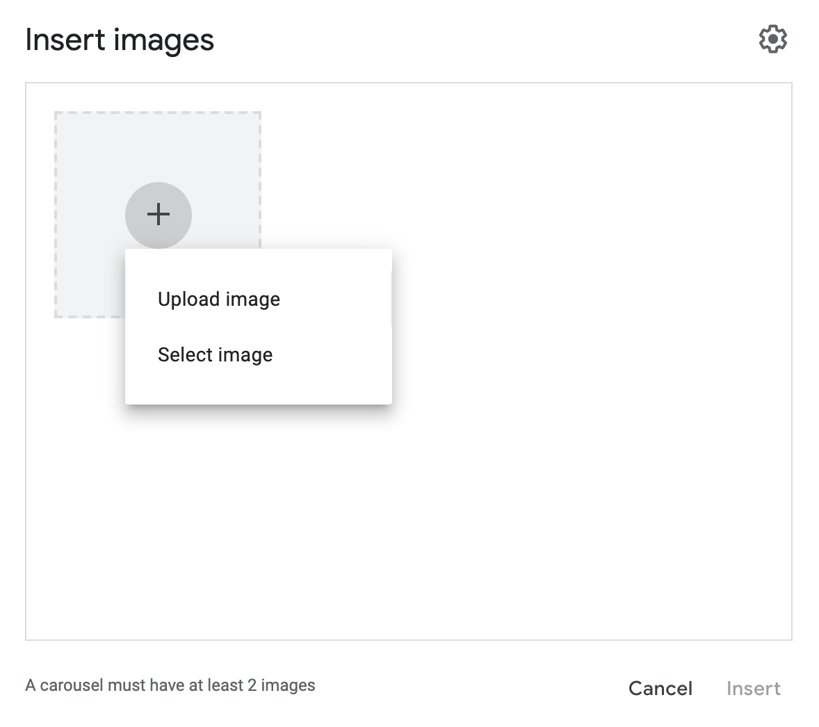The height and width of the screenshot is (727, 819).
Task: Click the greyed-out Insert button
Action: pyautogui.click(x=753, y=688)
